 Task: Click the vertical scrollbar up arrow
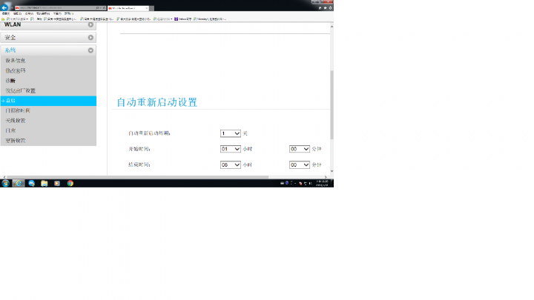[x=332, y=27]
